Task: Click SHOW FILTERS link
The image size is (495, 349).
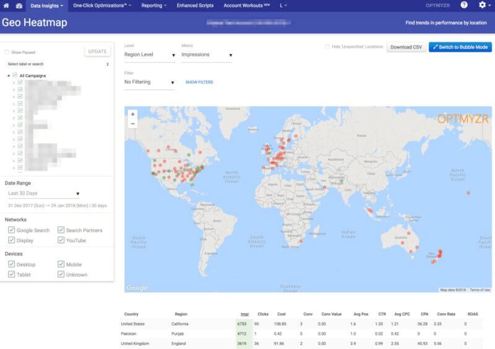Action: pyautogui.click(x=199, y=82)
